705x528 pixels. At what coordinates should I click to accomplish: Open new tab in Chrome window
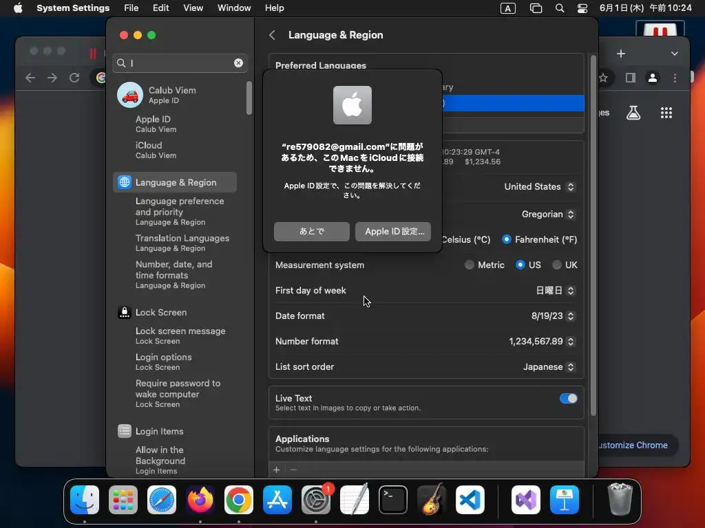(621, 54)
